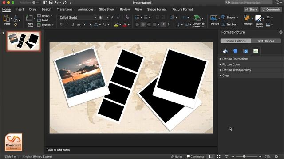This screenshot has width=284, height=159.
Task: Click the notes area to add notes
Action: [x=131, y=150]
